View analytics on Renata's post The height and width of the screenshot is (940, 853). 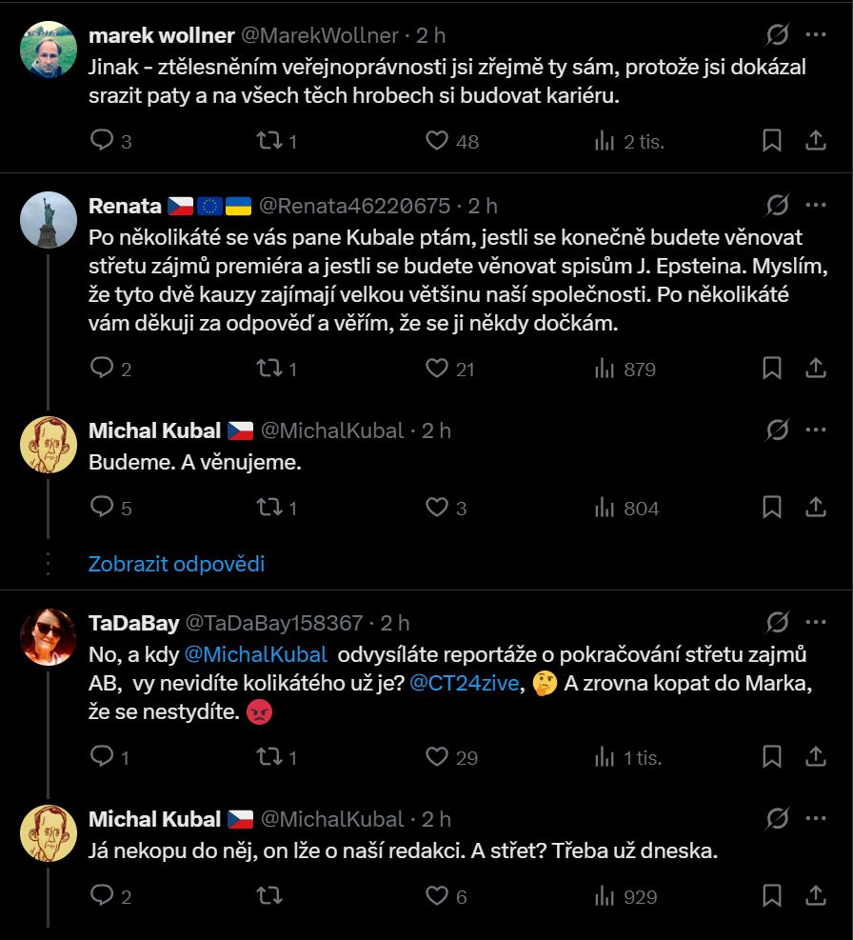[605, 369]
